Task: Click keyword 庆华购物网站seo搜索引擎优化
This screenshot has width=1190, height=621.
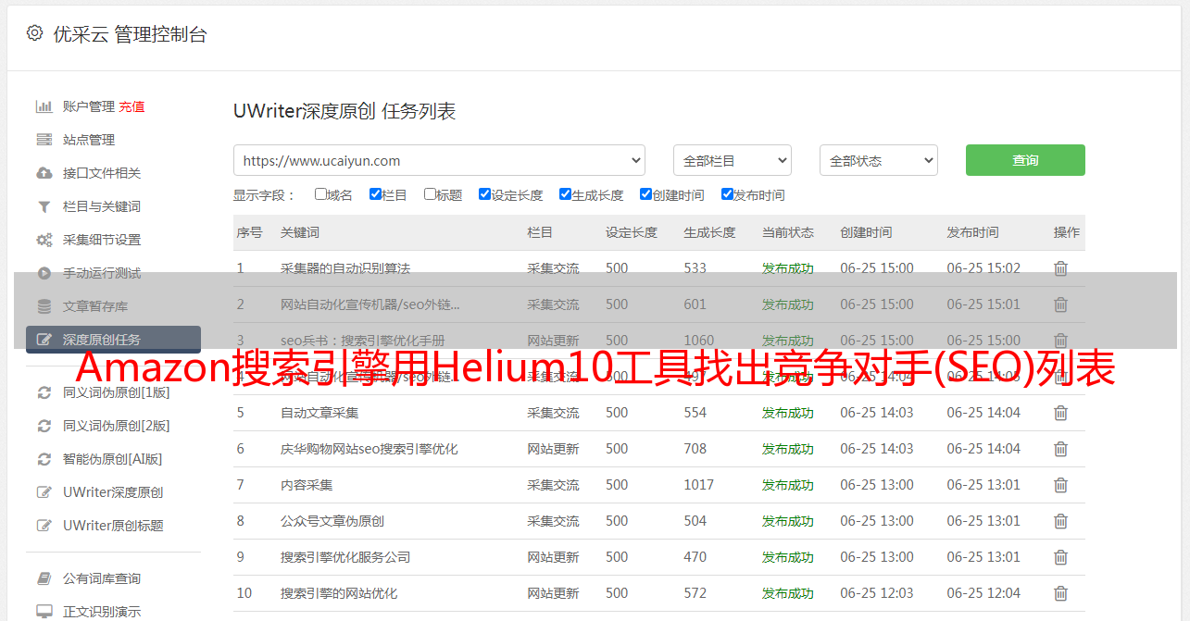Action: click(370, 449)
